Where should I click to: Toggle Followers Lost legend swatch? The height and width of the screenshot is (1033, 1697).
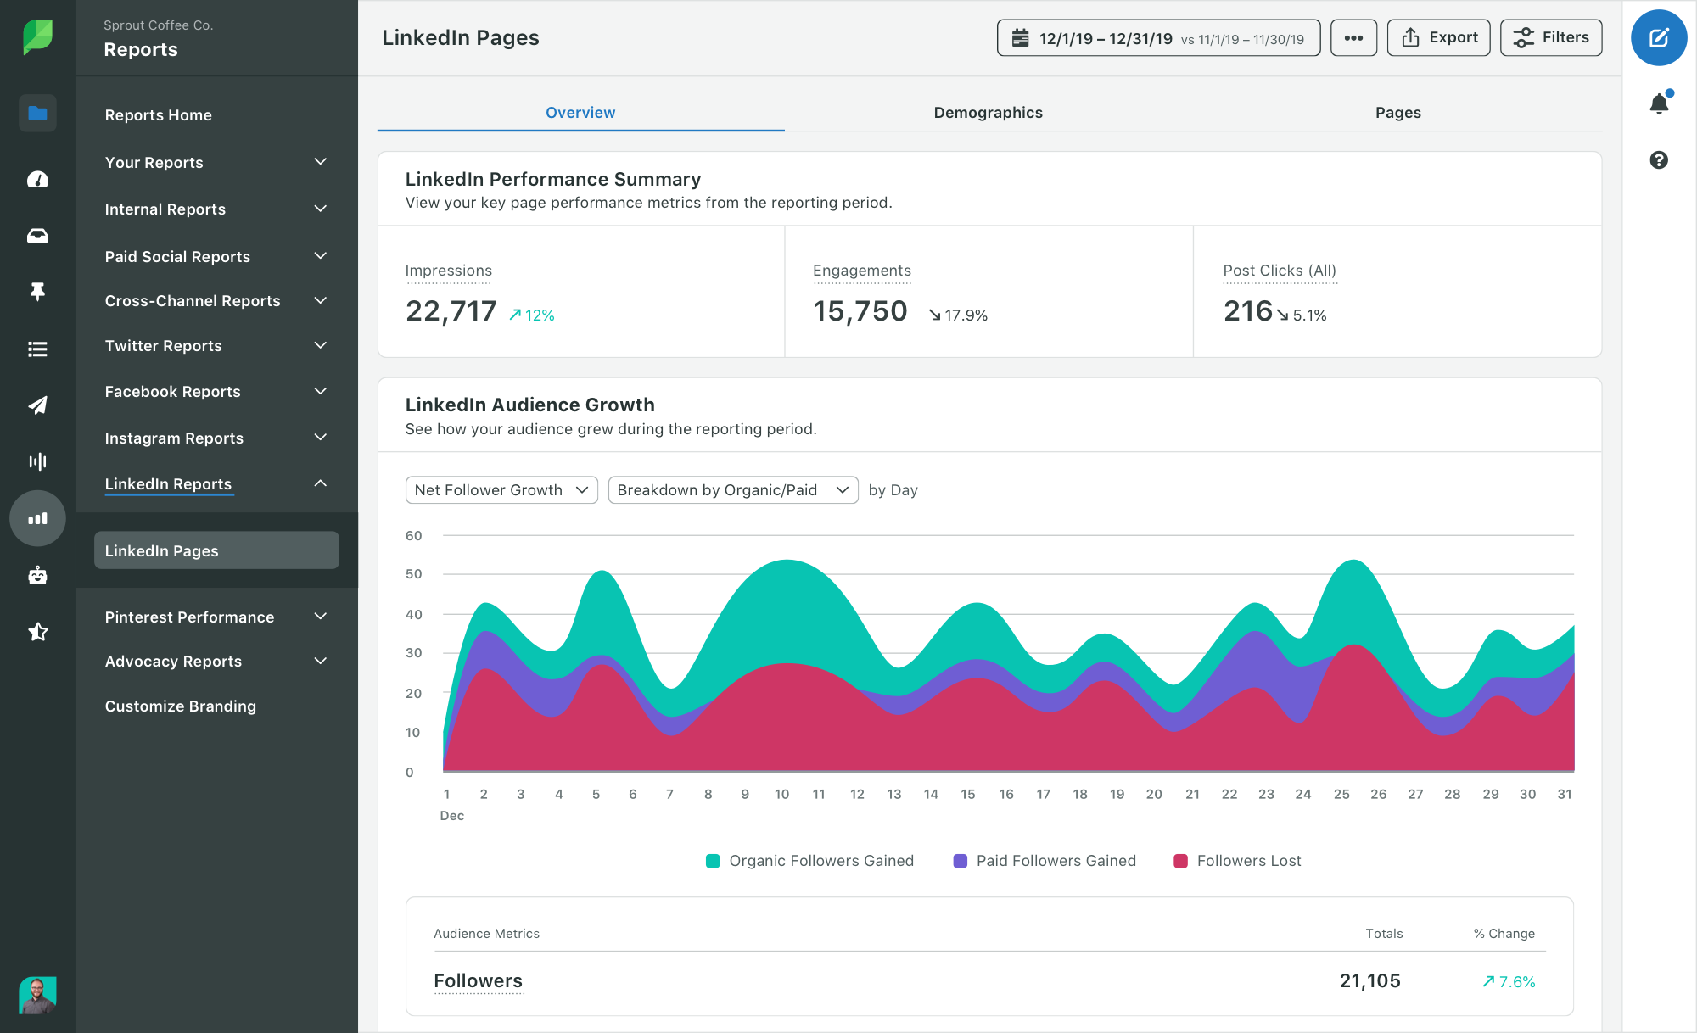[1180, 861]
